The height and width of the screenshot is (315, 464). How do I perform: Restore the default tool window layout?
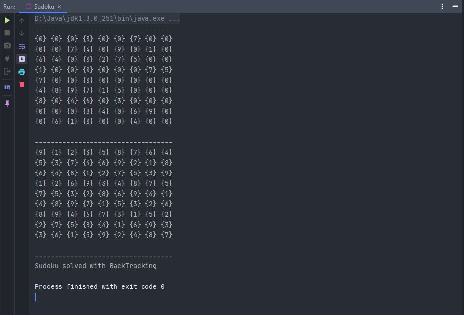point(7,87)
